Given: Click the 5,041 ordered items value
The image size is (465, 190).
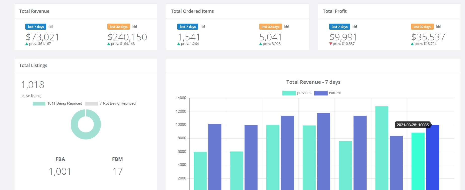Looking at the screenshot, I should click(271, 37).
